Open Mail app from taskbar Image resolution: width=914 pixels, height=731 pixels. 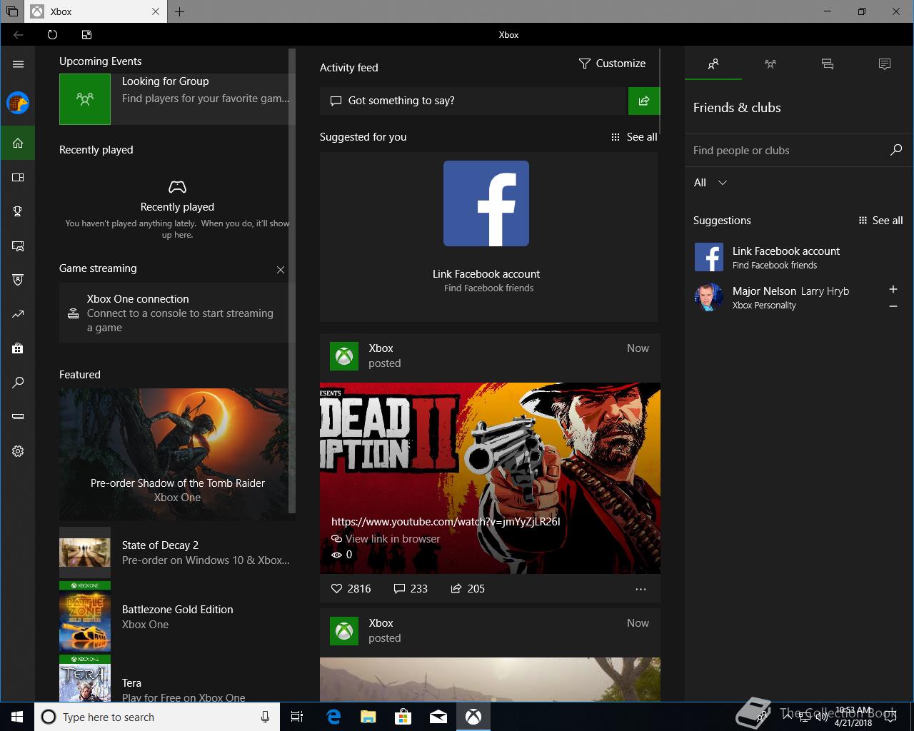[x=438, y=717]
